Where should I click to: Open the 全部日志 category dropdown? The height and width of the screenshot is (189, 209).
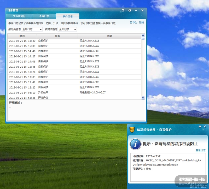click(x=32, y=29)
